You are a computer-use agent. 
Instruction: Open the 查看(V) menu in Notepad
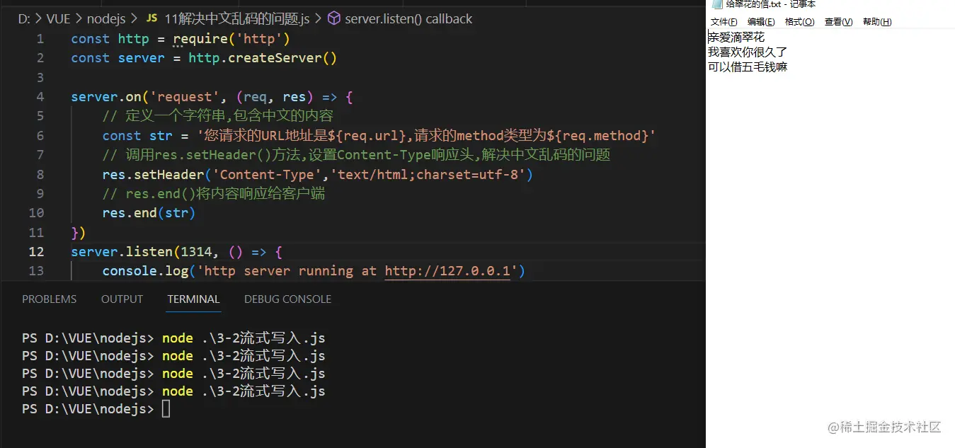[838, 22]
